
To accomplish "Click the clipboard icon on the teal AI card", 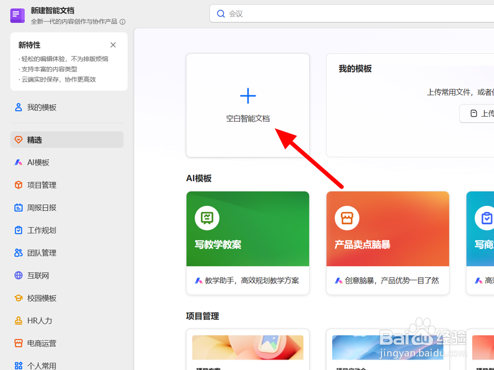I will [486, 218].
